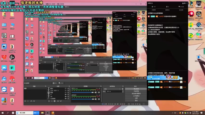The height and width of the screenshot is (115, 205).
Task: Open the WPS Office desktop icon
Action: coord(4,58)
